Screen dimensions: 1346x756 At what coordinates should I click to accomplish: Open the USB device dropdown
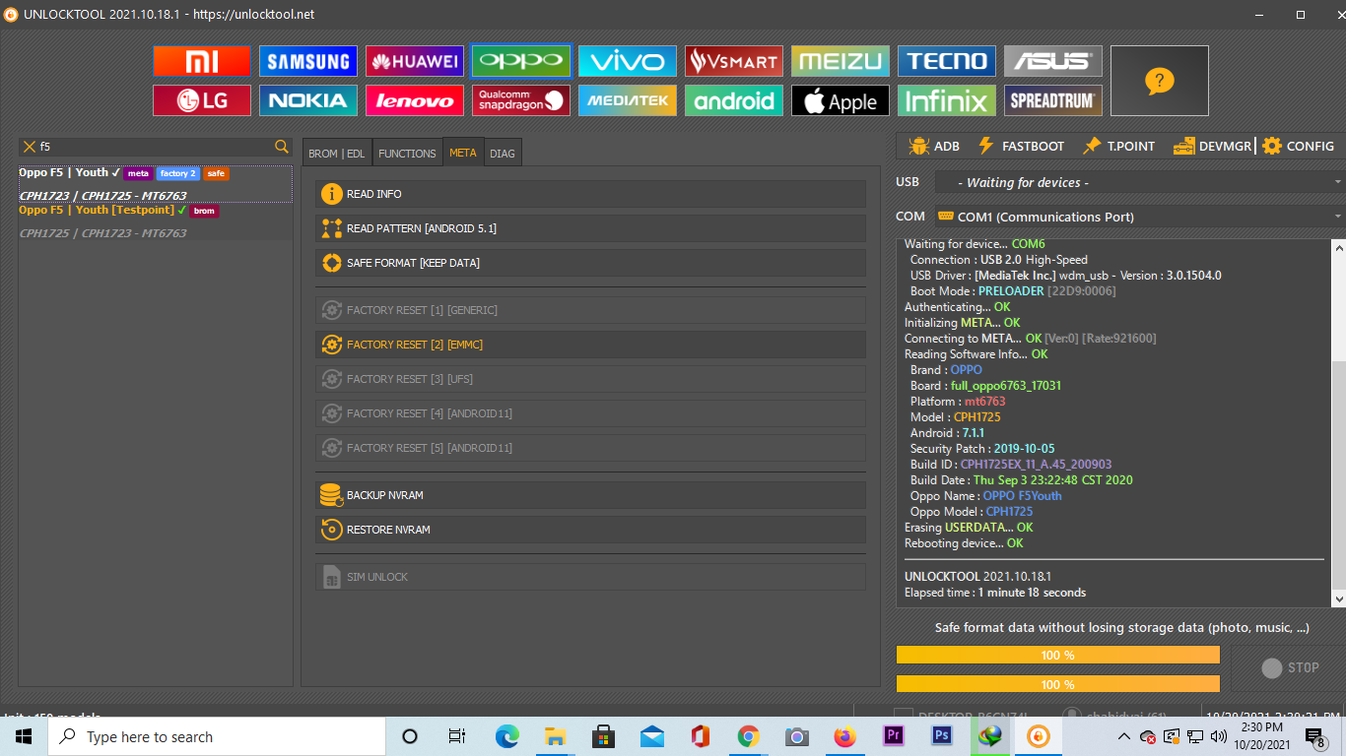(1139, 182)
